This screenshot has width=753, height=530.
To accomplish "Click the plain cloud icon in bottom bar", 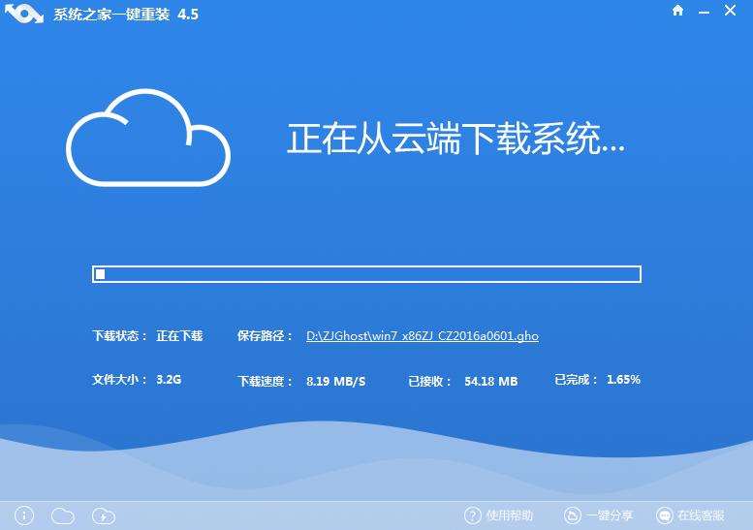I will pyautogui.click(x=62, y=515).
